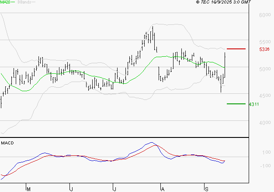Click the green 4311 support value
Image resolution: width=274 pixels, height=192 pixels.
[254, 104]
